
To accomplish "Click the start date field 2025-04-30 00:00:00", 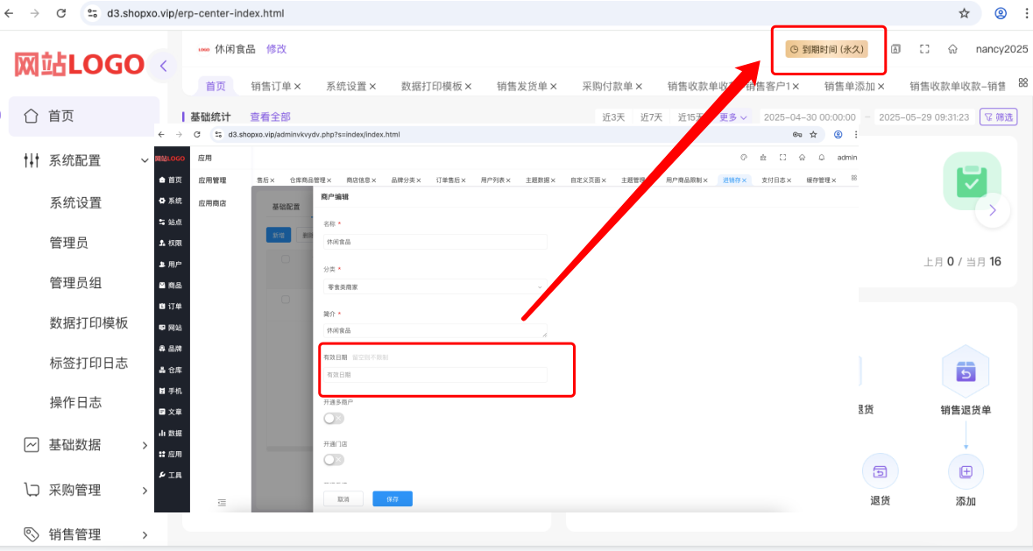I will (810, 117).
